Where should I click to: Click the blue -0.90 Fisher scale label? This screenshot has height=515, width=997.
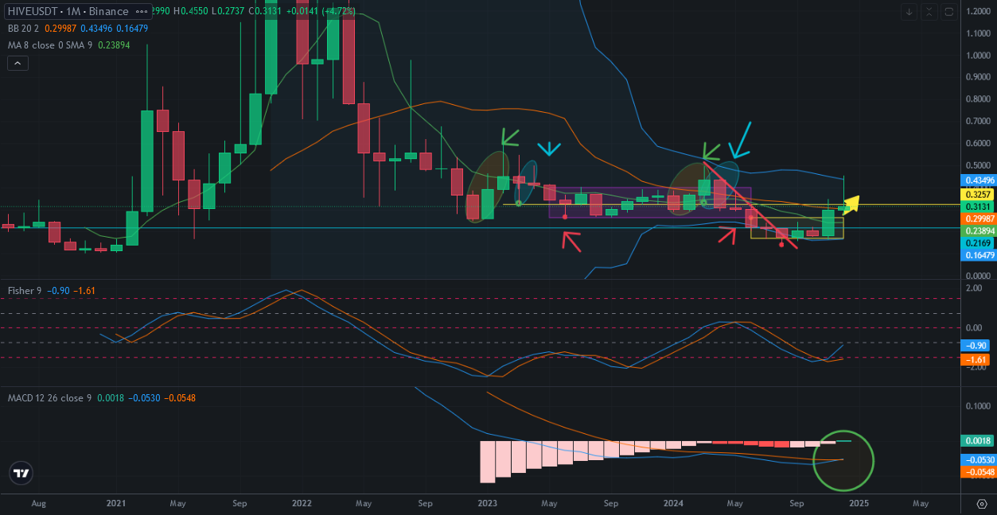tap(975, 346)
